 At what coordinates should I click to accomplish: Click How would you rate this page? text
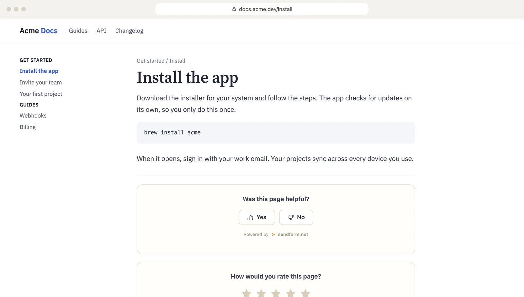(x=276, y=277)
